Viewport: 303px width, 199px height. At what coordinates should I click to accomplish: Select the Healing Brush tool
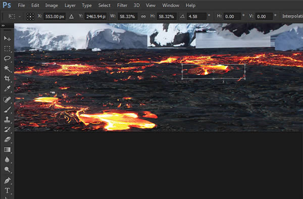point(7,99)
